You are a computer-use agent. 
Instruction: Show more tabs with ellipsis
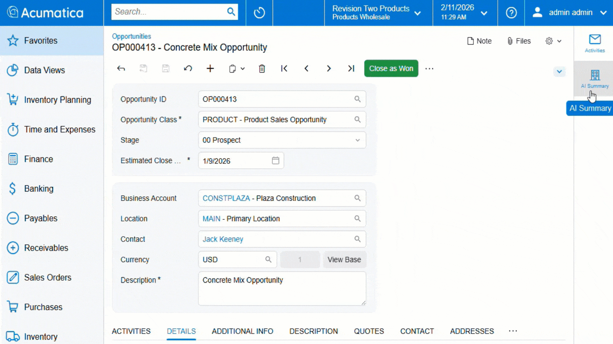(513, 331)
